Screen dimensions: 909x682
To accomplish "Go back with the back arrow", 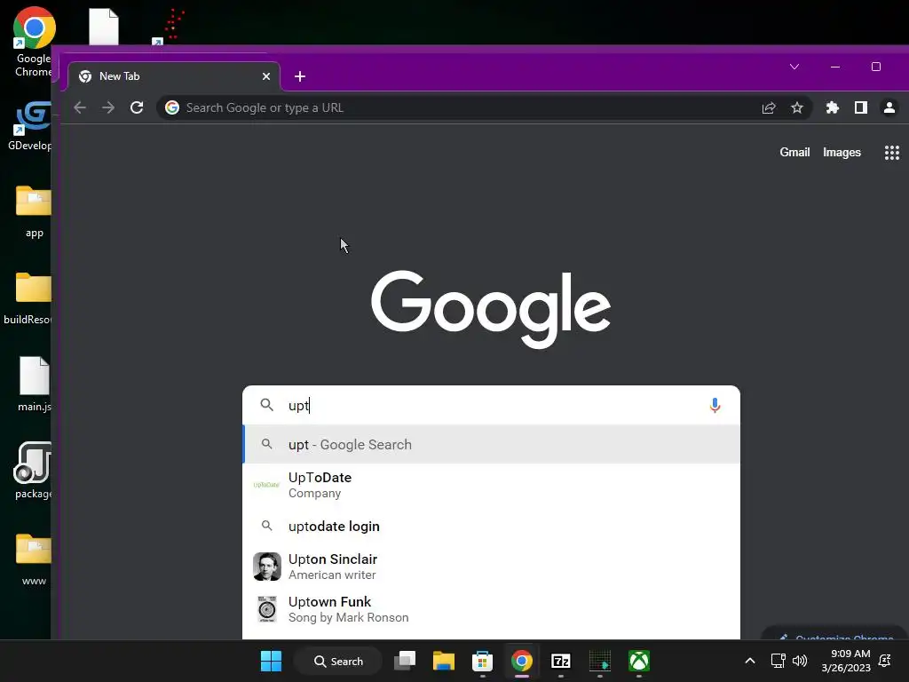I will coord(80,107).
